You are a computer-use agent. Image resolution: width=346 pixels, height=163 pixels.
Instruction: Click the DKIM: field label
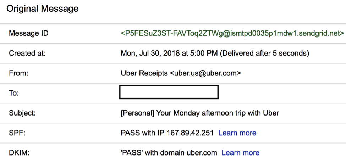click(19, 153)
